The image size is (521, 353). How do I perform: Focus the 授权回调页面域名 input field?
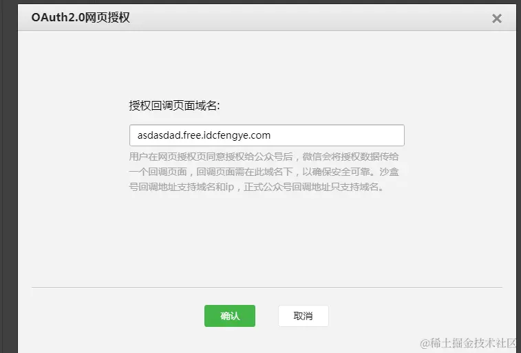click(267, 135)
